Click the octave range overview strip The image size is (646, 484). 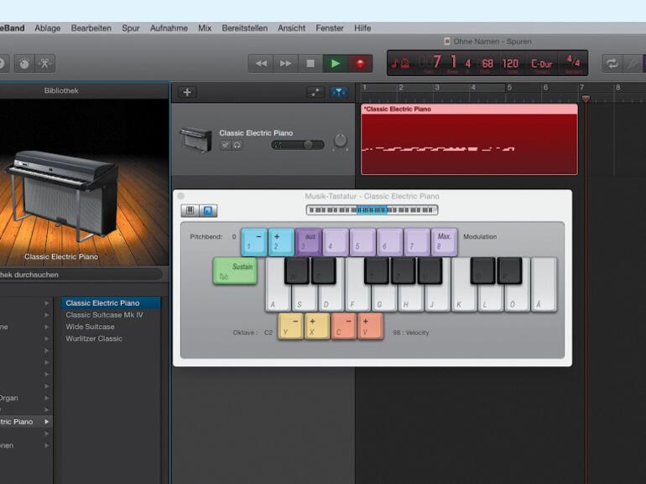click(372, 210)
